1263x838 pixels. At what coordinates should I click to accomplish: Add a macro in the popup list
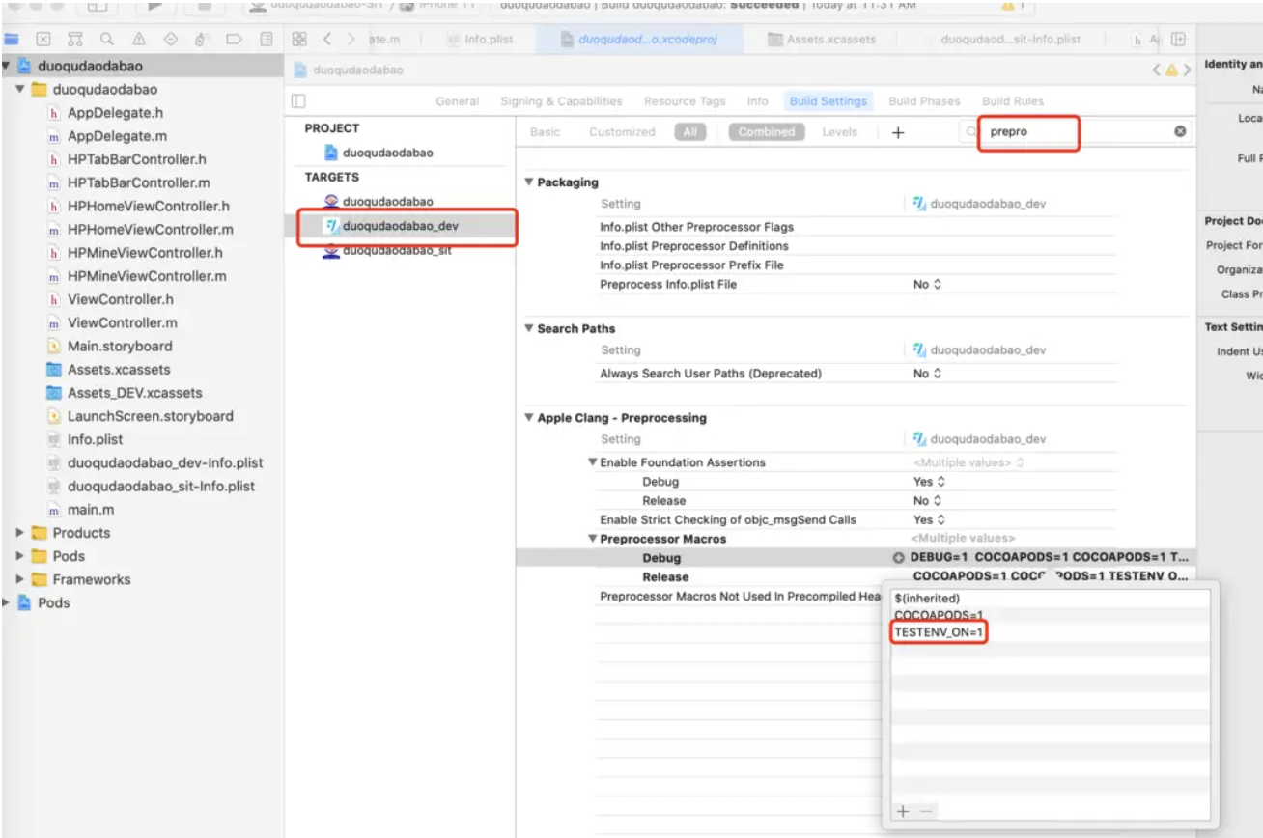pyautogui.click(x=902, y=812)
